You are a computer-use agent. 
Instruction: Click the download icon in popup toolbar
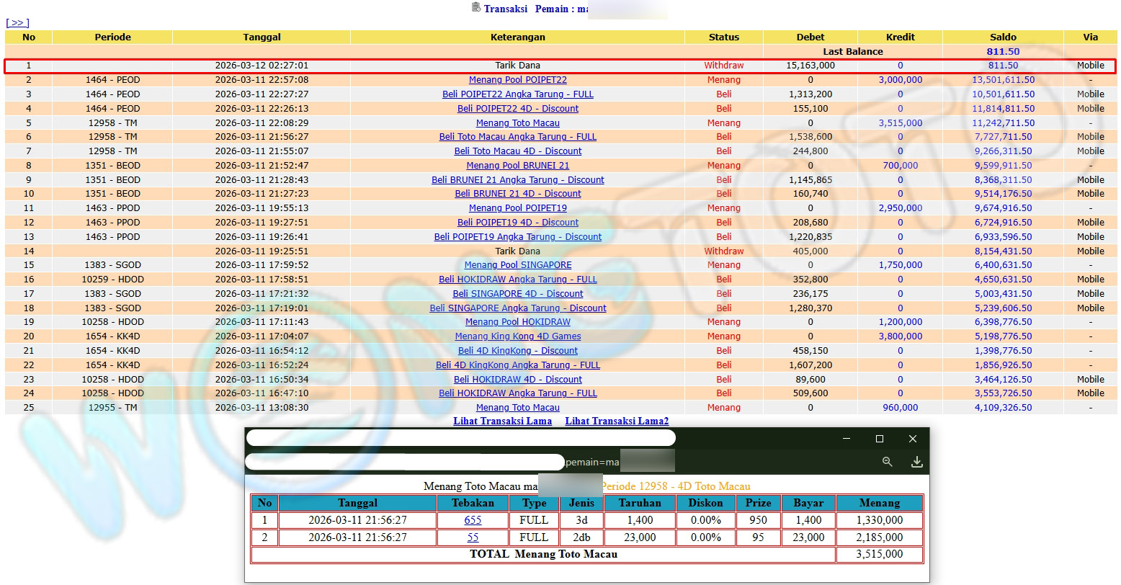[916, 462]
